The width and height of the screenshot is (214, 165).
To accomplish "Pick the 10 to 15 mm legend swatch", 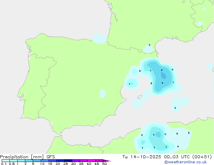I will pyautogui.click(x=45, y=161).
